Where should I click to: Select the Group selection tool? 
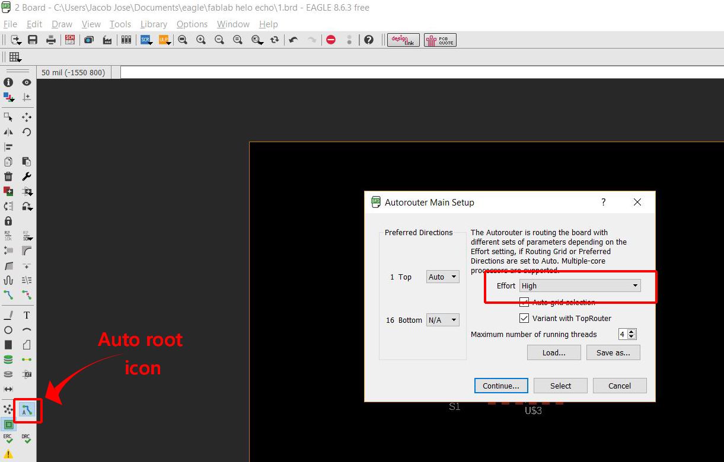[x=8, y=117]
